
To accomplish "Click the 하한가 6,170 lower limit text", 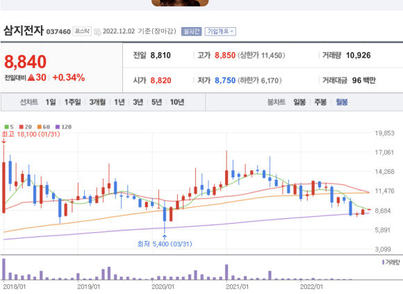I will point(260,81).
